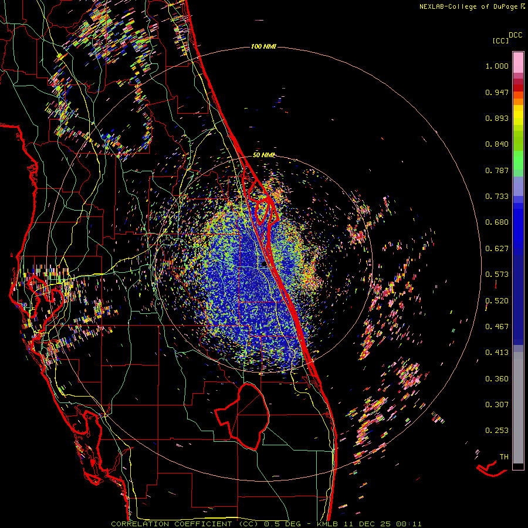Click the 0.893 color scale value
This screenshot has width=528, height=528.
pyautogui.click(x=497, y=118)
